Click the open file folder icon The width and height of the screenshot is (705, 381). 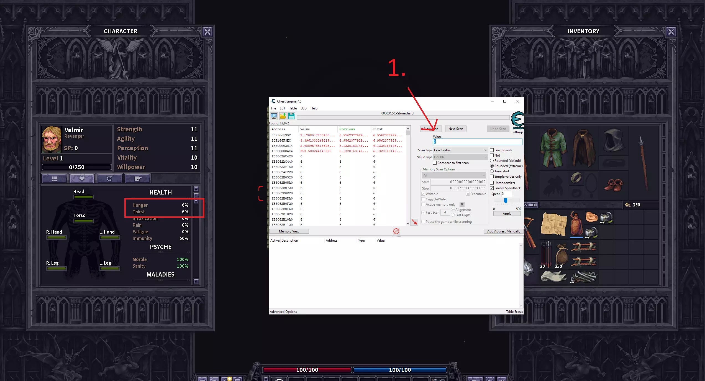click(283, 116)
